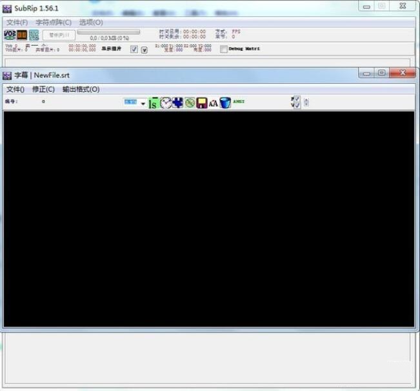Open the 文件(F) menu in SubRip window
This screenshot has width=420, height=391.
[17, 23]
